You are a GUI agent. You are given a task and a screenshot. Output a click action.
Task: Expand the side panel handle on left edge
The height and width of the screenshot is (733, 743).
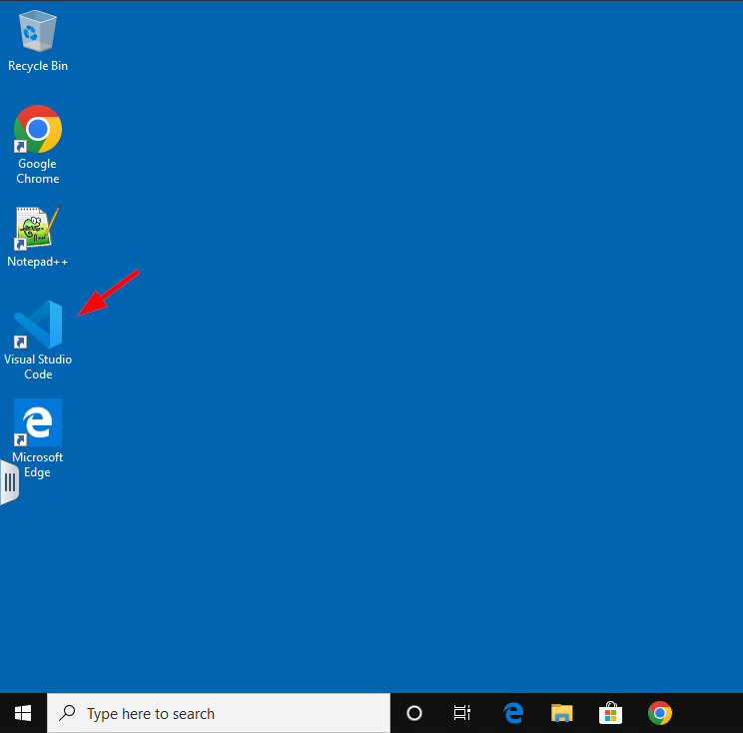click(9, 483)
